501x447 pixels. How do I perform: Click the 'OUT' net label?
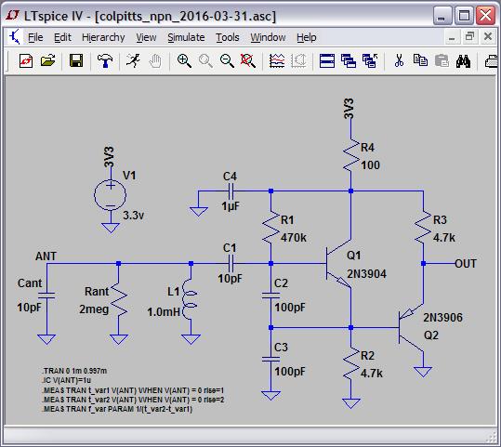[466, 264]
